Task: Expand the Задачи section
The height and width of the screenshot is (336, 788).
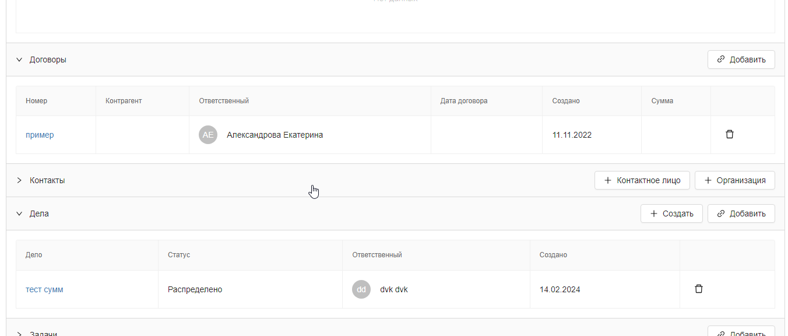Action: [x=19, y=334]
